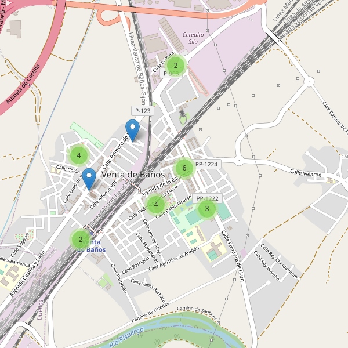Click the PP-1224 road shield label
348x348 pixels.
pyautogui.click(x=206, y=164)
